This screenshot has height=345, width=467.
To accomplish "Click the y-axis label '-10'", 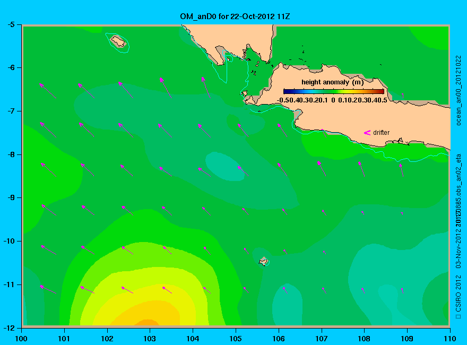I will (9, 241).
